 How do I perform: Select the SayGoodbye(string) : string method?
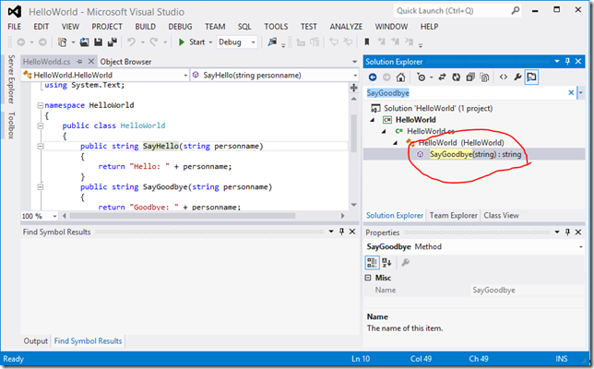pyautogui.click(x=475, y=155)
